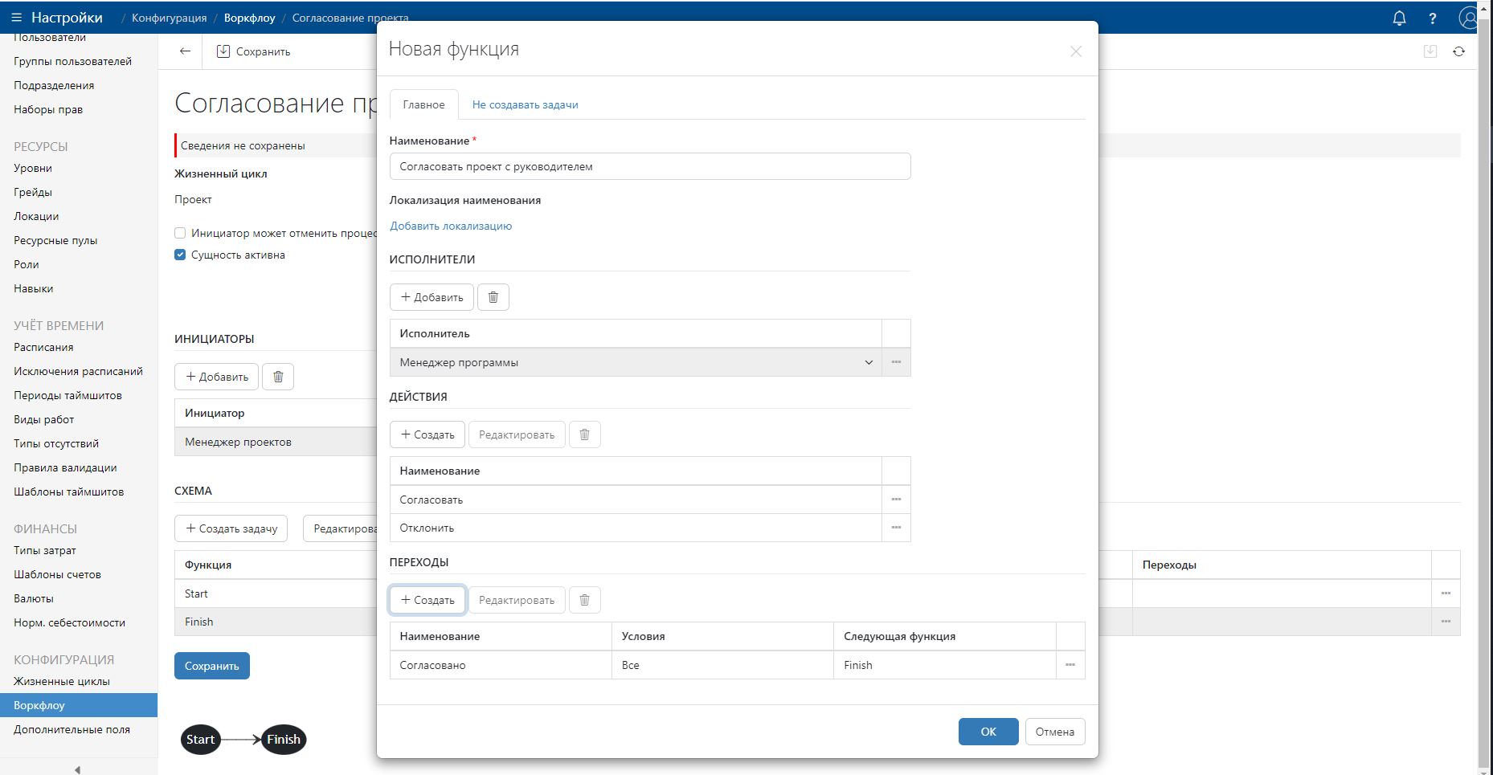1493x775 pixels.
Task: Open Типы затрат in sidebar
Action: click(45, 550)
